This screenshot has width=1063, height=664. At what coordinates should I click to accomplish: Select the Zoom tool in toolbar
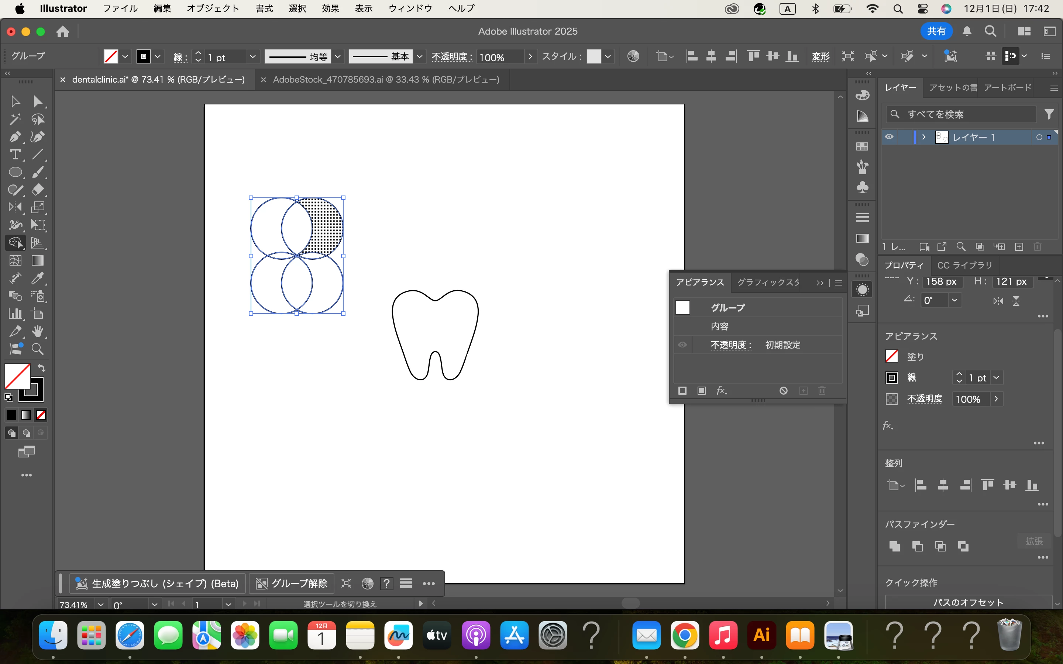[38, 349]
